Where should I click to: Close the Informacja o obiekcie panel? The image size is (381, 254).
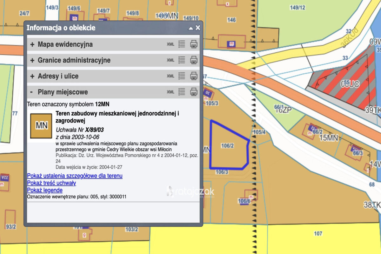pyautogui.click(x=198, y=28)
